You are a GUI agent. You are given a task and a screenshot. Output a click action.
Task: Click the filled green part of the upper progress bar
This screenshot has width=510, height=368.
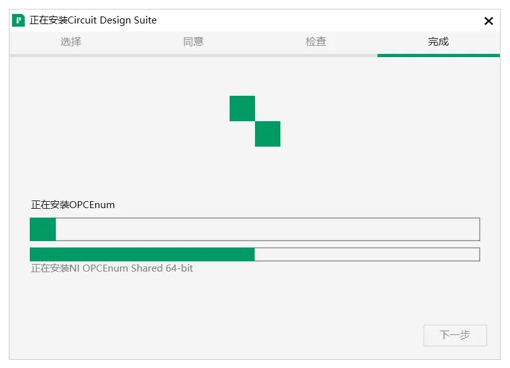pyautogui.click(x=43, y=229)
